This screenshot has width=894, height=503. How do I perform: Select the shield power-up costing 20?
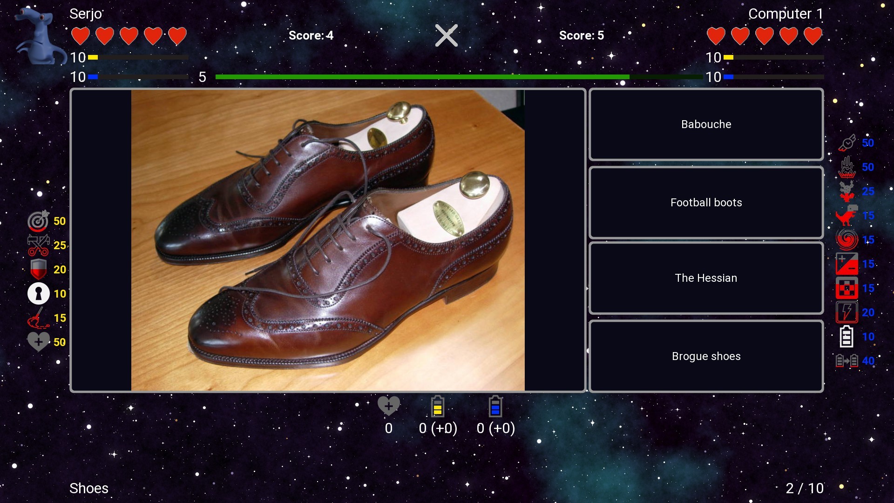tap(39, 269)
